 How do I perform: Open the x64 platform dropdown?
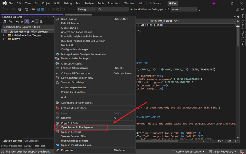112,9
